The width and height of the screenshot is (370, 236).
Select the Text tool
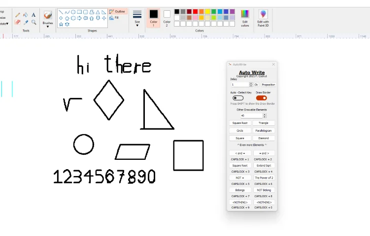[34, 15]
